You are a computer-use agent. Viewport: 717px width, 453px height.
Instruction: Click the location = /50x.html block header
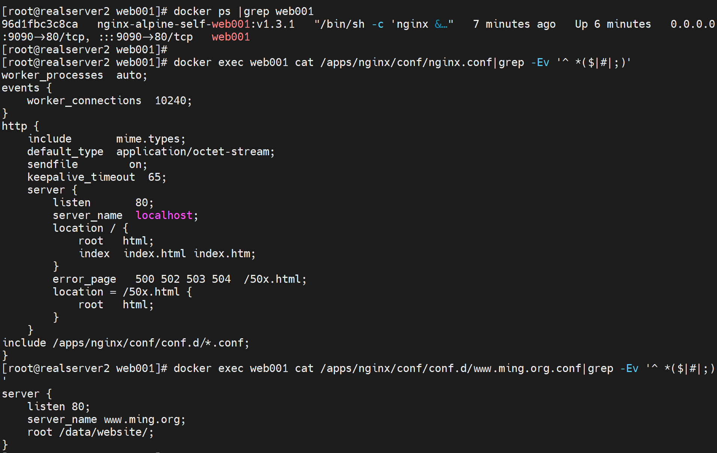[x=122, y=292]
